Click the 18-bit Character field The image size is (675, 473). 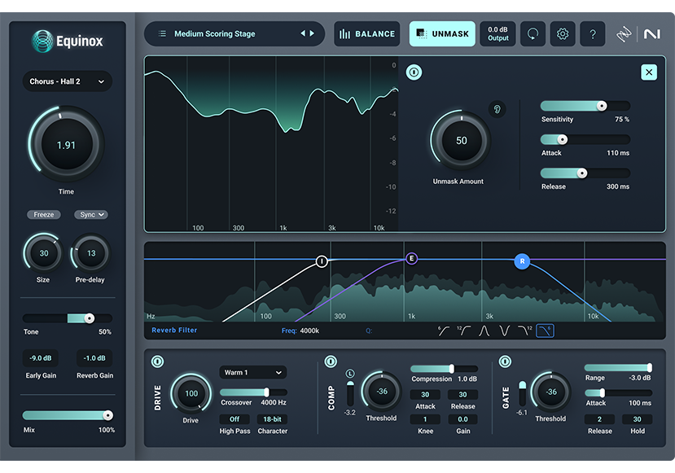[272, 419]
